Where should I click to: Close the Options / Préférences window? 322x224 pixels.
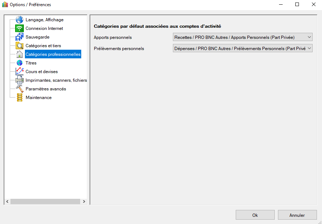pos(313,5)
